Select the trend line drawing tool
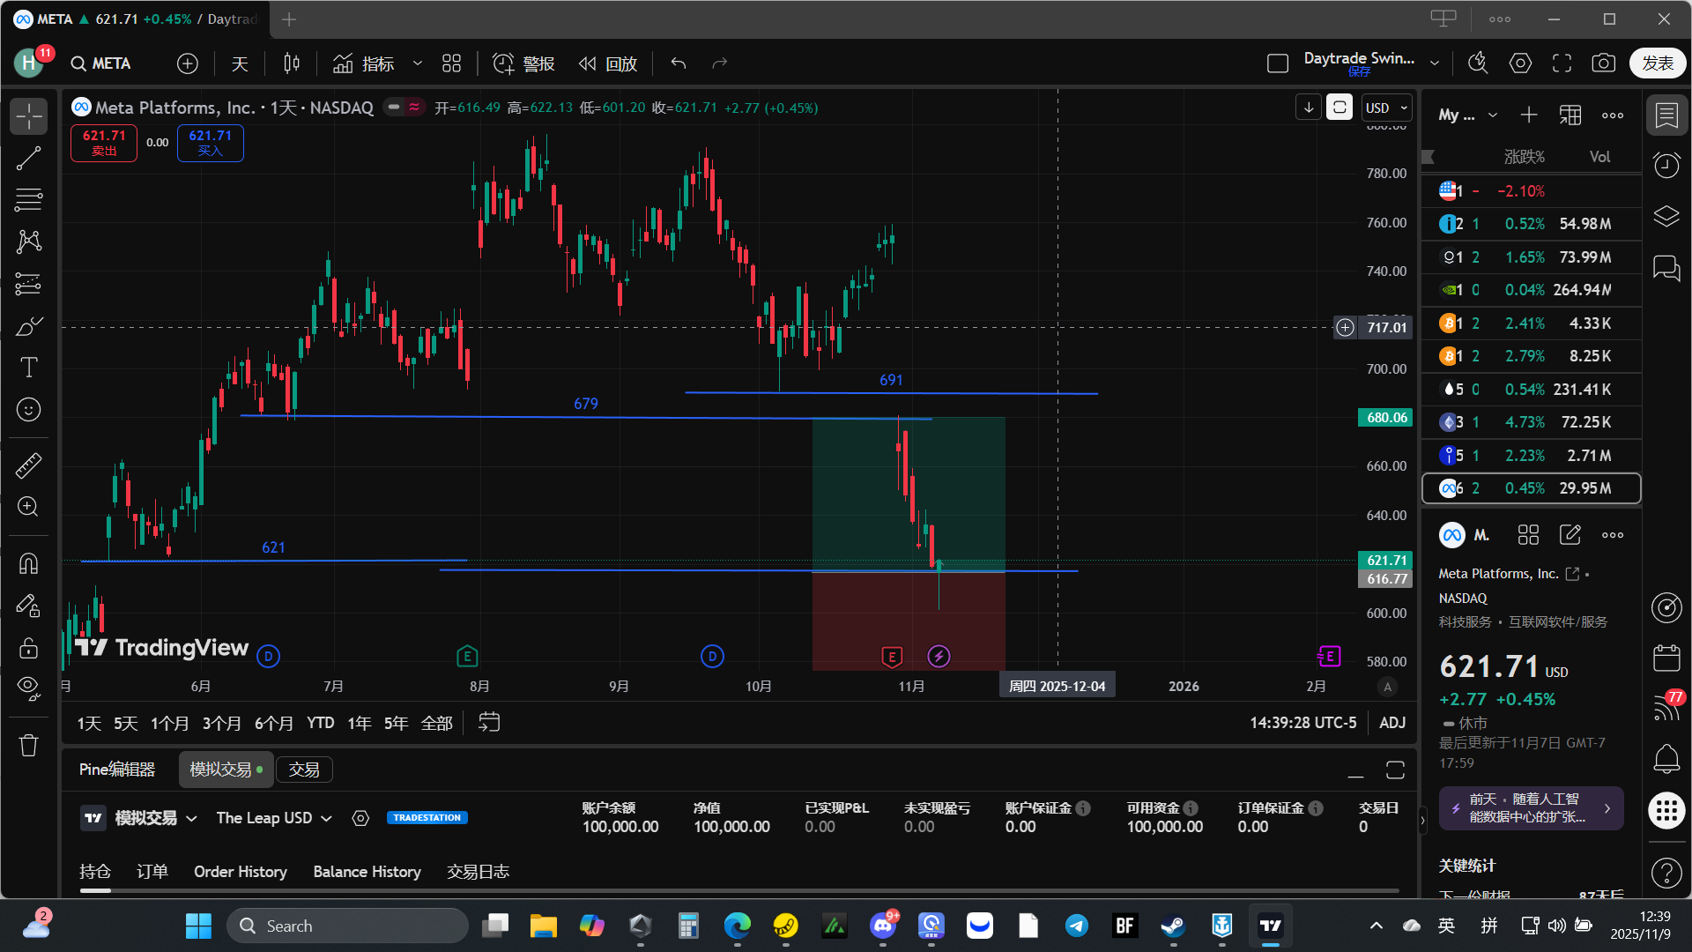This screenshot has height=952, width=1692. (28, 159)
